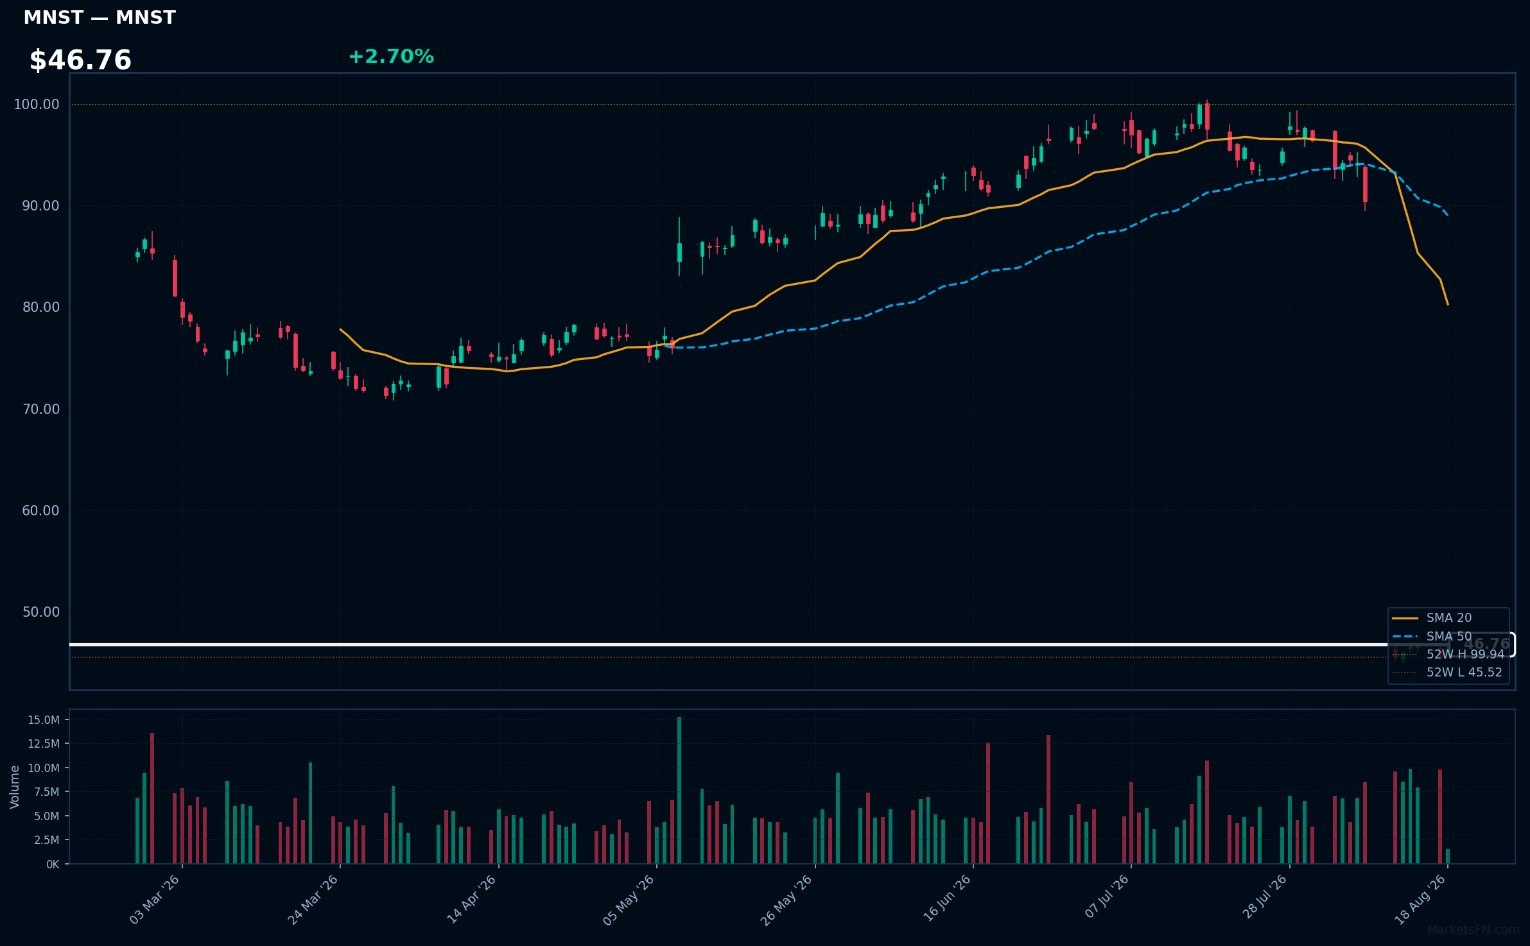This screenshot has width=1530, height=946.
Task: Click the Volume axis title
Action: point(15,787)
